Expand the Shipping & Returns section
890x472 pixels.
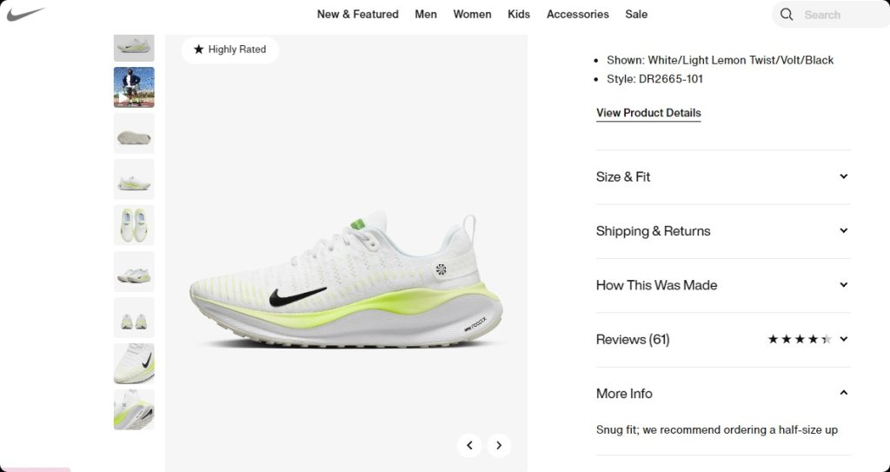pyautogui.click(x=723, y=231)
